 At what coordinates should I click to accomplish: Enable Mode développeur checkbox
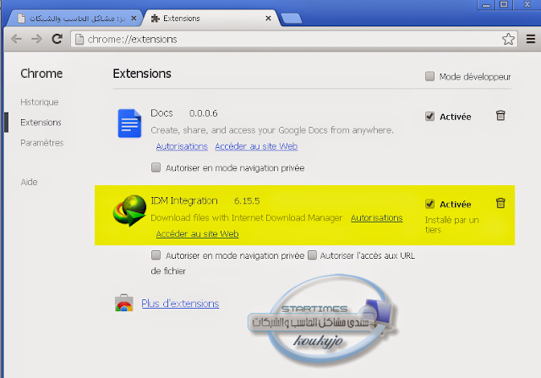point(429,76)
